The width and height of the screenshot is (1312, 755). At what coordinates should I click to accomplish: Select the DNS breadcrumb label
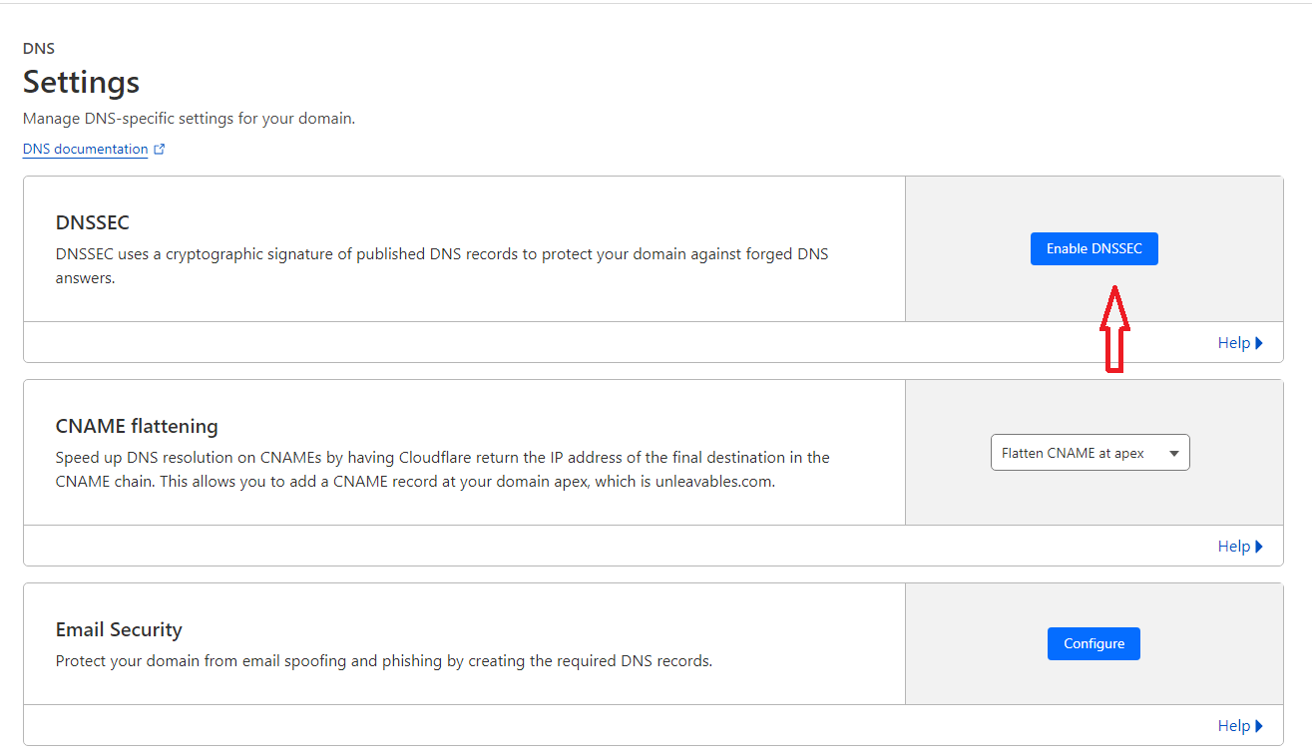[x=39, y=47]
